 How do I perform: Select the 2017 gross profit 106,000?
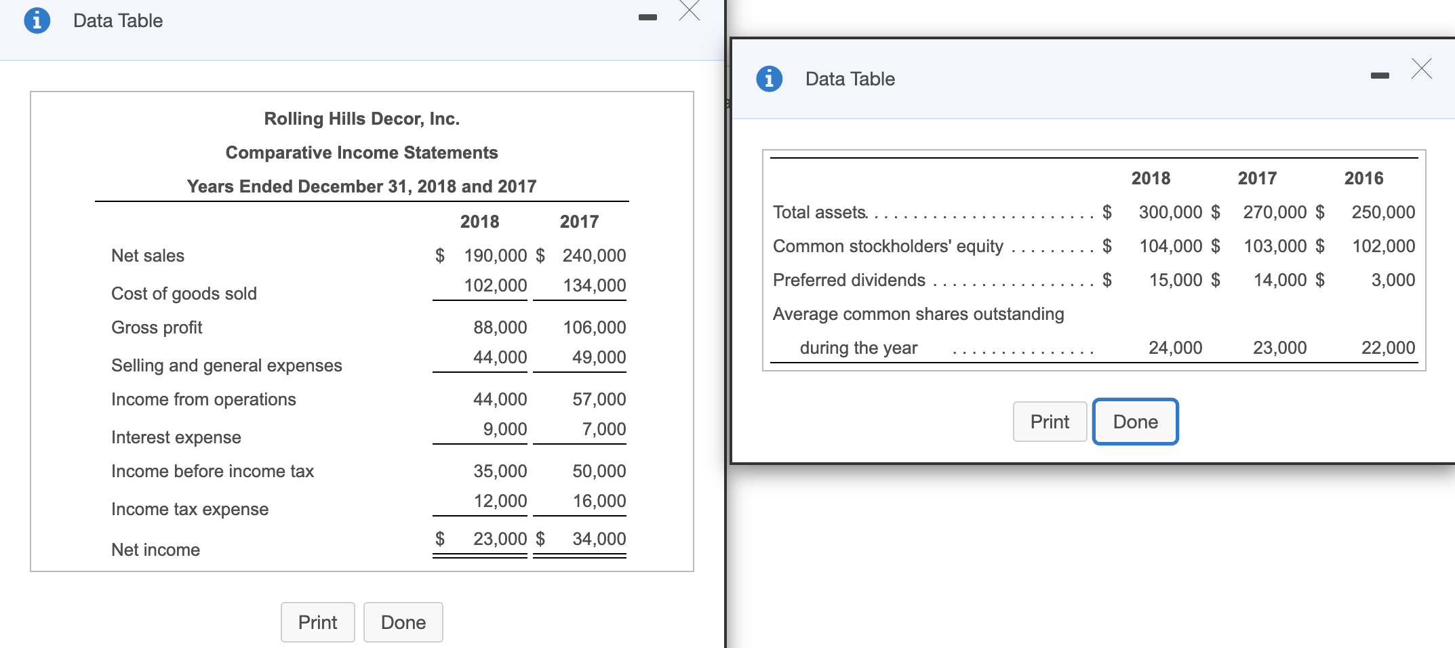click(x=595, y=327)
